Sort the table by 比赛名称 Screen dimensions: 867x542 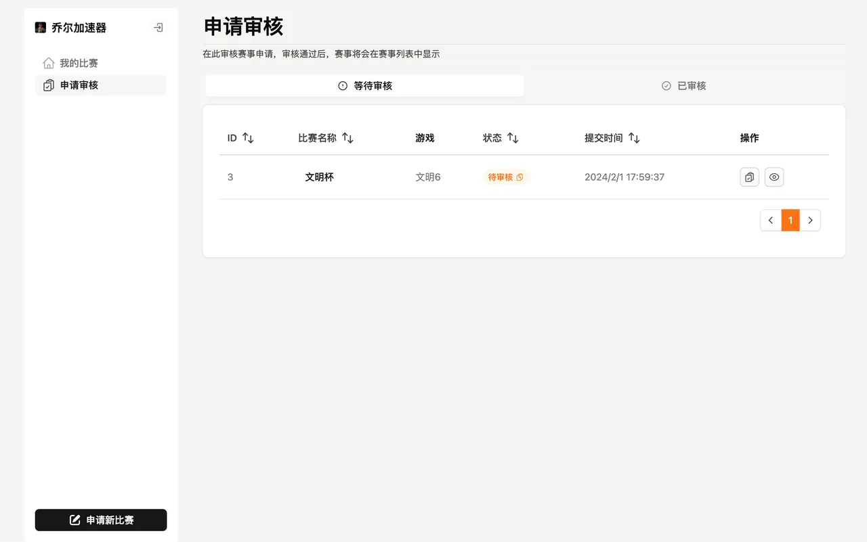point(326,138)
